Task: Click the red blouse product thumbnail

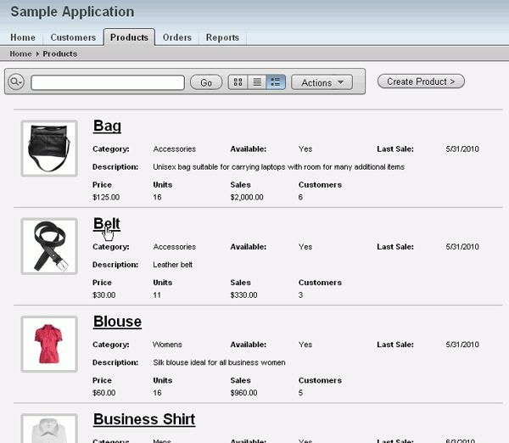Action: tap(49, 344)
